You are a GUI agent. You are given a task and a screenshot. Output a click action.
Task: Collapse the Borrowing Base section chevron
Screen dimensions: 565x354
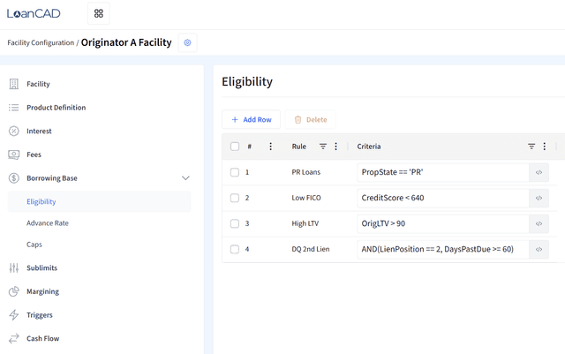coord(185,178)
